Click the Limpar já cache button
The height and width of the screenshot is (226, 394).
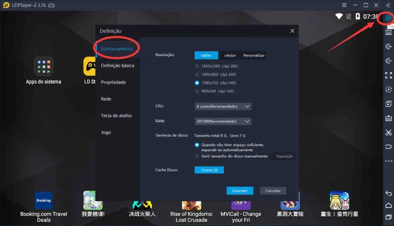coord(209,170)
